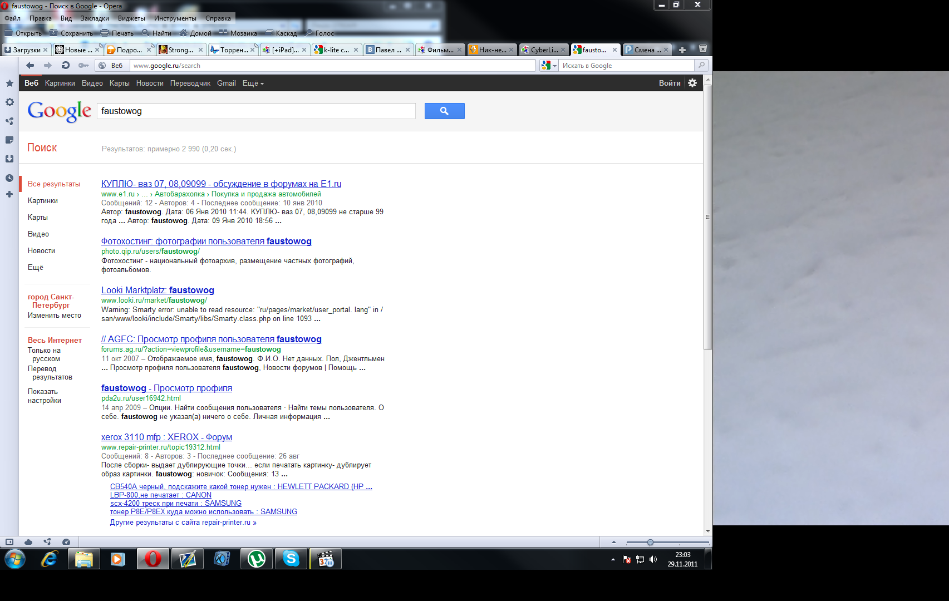Click the magnifier in Opera's search field
949x601 pixels.
point(702,66)
